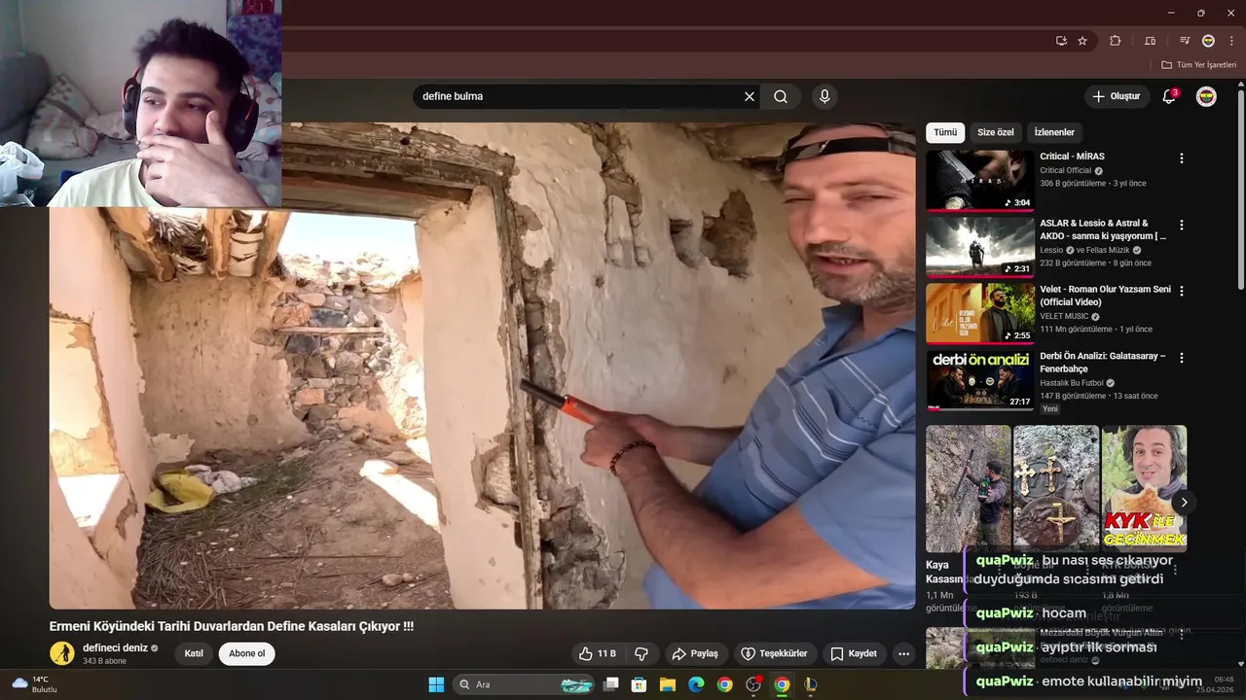Click the Katıl membership button
The image size is (1246, 700).
point(194,653)
